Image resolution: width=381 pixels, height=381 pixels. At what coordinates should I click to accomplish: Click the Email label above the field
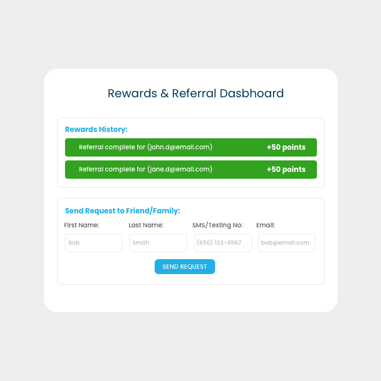[x=265, y=225]
